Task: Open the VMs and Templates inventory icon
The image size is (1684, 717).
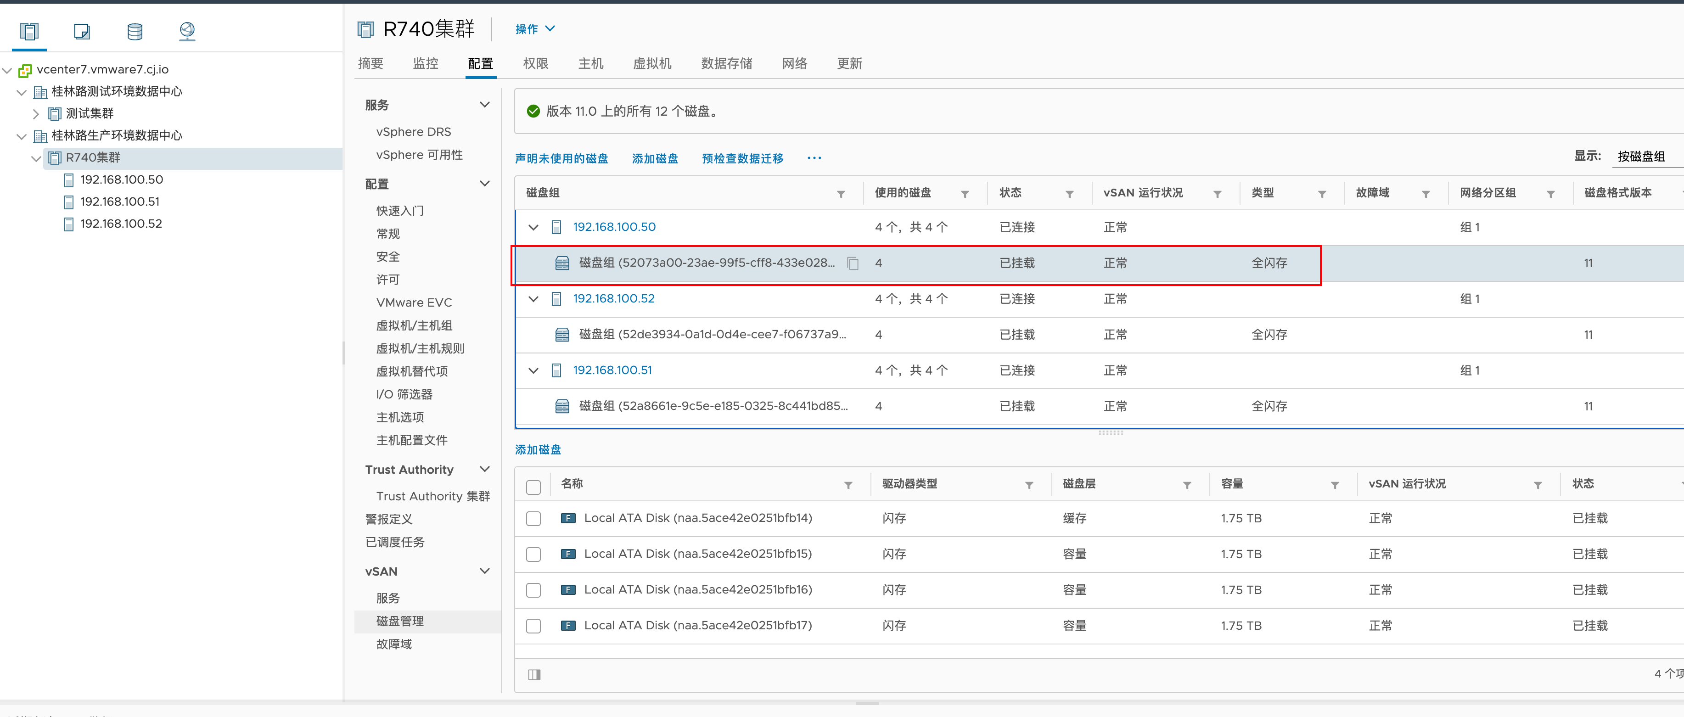Action: 82,31
